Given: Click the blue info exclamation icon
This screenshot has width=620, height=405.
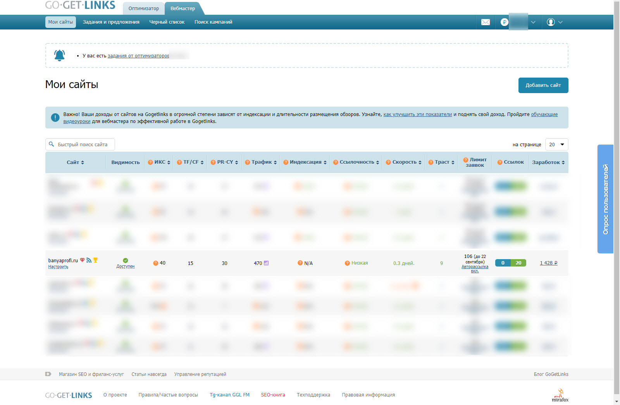Looking at the screenshot, I should pos(55,118).
